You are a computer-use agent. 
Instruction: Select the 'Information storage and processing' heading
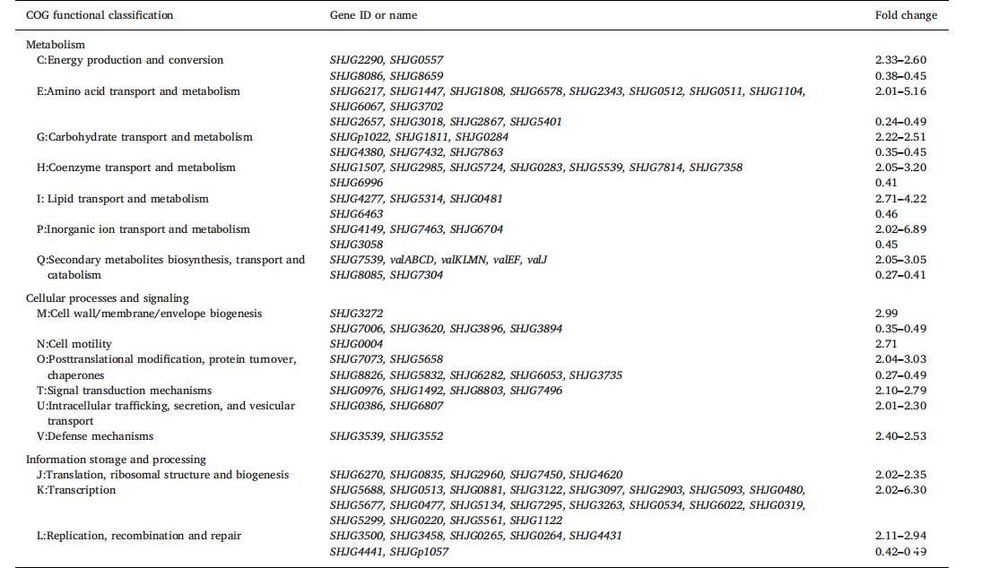116,460
